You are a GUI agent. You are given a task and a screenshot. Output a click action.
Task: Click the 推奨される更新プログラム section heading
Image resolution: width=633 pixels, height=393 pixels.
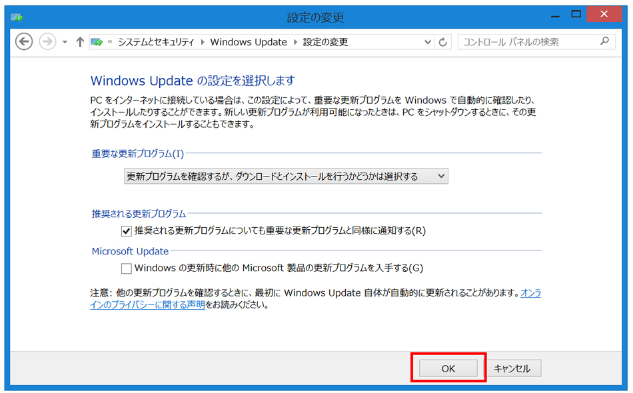click(x=139, y=213)
